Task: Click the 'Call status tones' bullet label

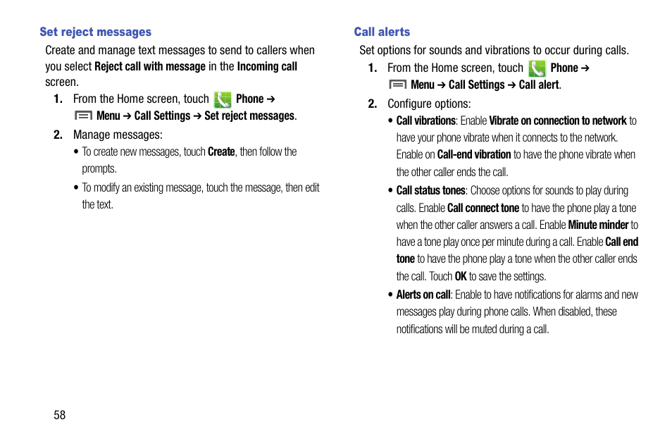Action: tap(430, 190)
